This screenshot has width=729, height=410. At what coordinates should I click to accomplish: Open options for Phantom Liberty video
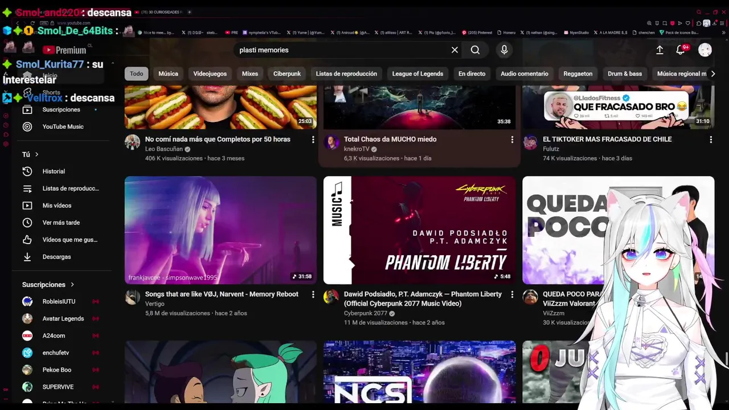(x=512, y=294)
